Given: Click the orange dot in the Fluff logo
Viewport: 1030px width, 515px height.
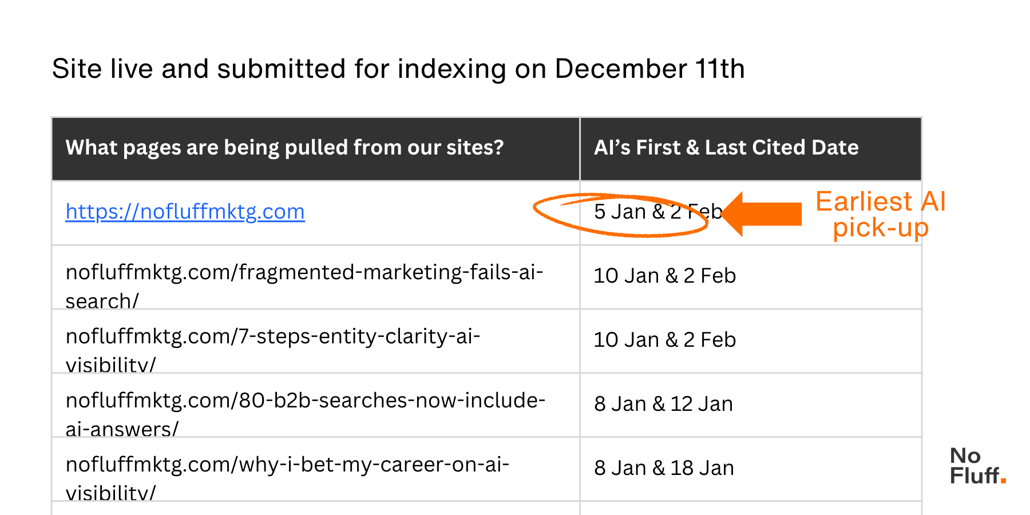Looking at the screenshot, I should click(1003, 481).
